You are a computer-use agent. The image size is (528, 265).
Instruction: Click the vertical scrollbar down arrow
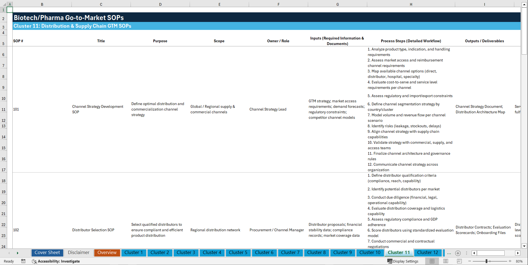tap(525, 246)
